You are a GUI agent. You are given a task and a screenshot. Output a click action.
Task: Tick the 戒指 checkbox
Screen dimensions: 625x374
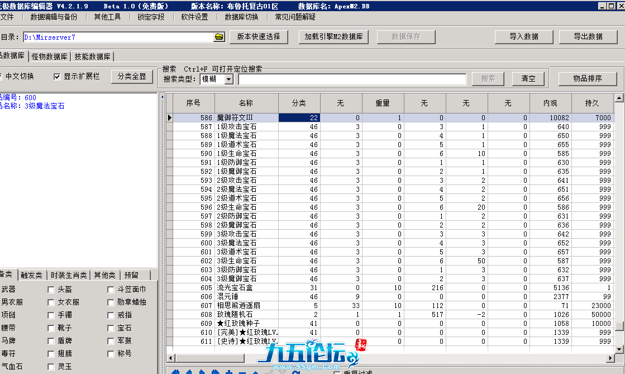pos(111,315)
